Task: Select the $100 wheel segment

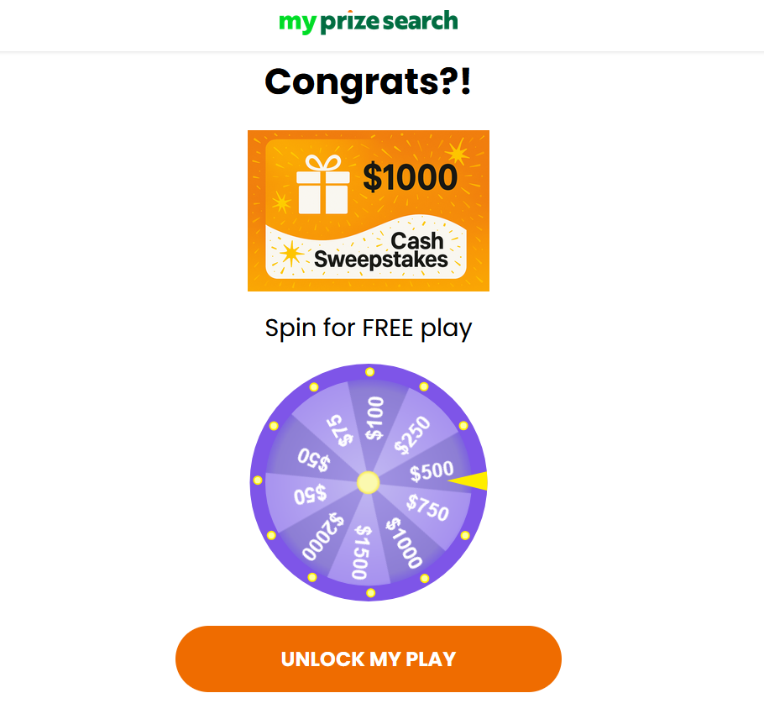Action: coord(374,418)
